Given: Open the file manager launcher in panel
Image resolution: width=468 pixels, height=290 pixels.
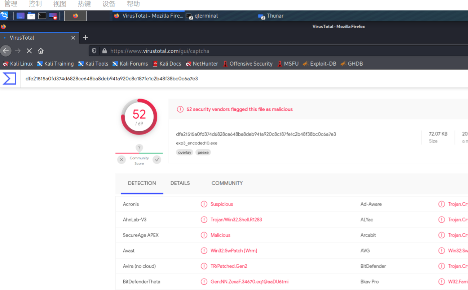Looking at the screenshot, I should (31, 16).
